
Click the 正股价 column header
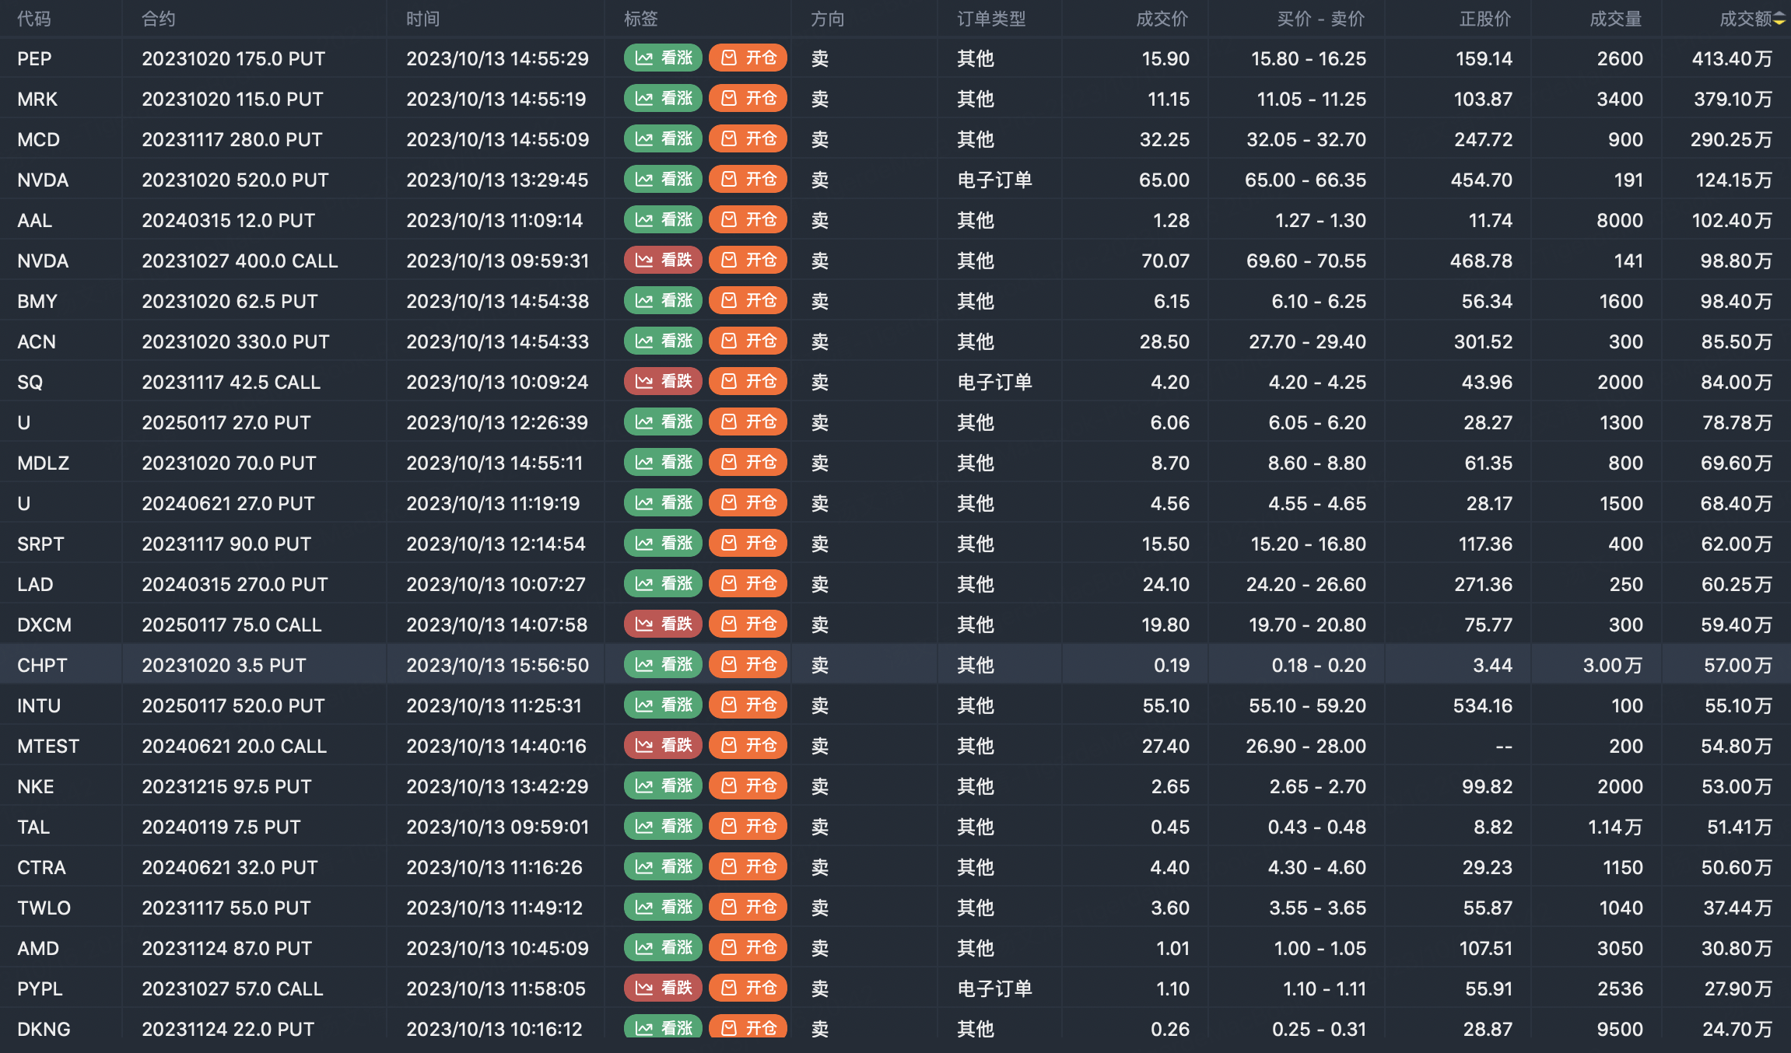pos(1485,19)
